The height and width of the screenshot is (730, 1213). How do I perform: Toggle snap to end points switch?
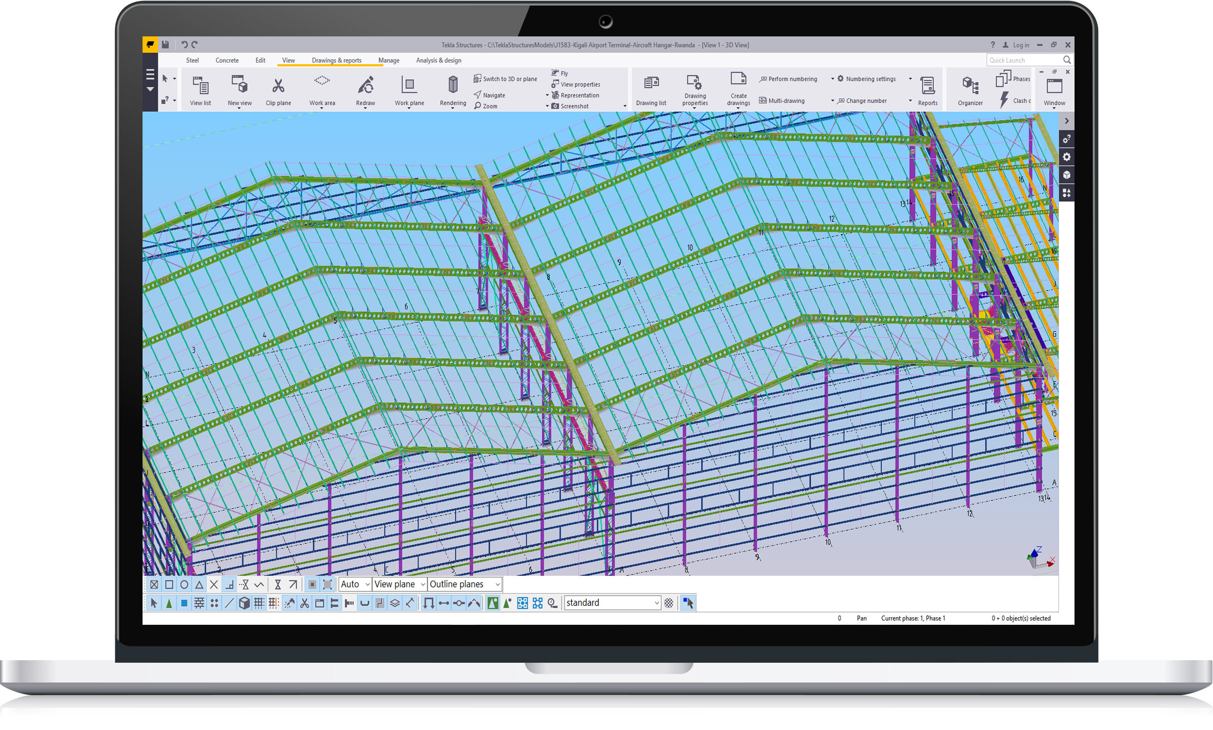click(169, 585)
